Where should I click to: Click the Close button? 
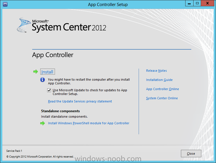[191, 154]
